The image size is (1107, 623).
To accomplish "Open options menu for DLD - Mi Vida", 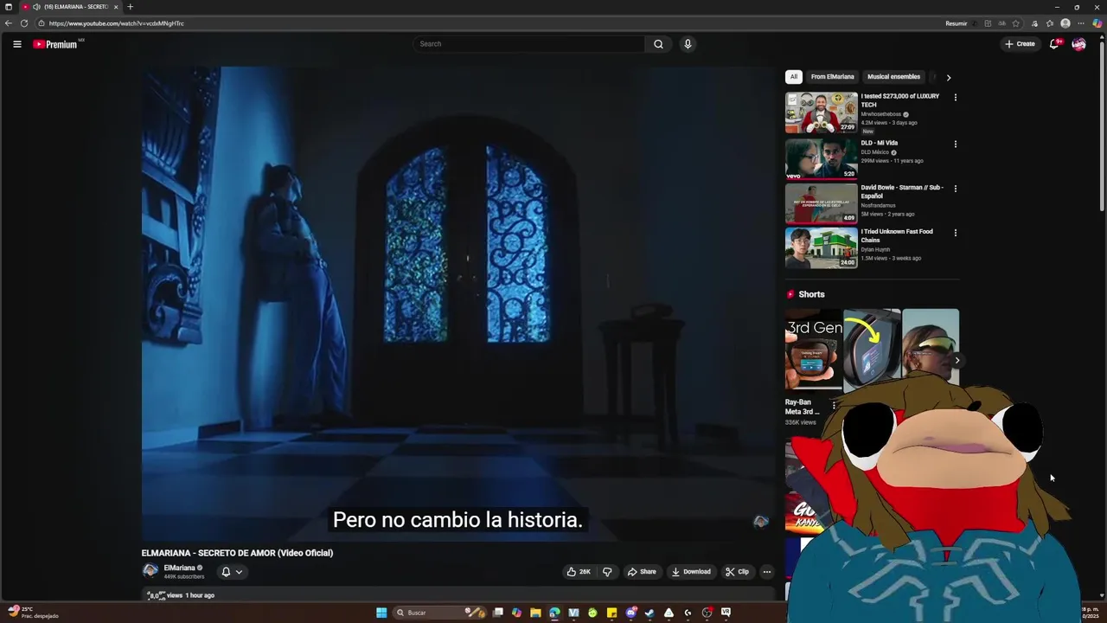I will point(956,144).
